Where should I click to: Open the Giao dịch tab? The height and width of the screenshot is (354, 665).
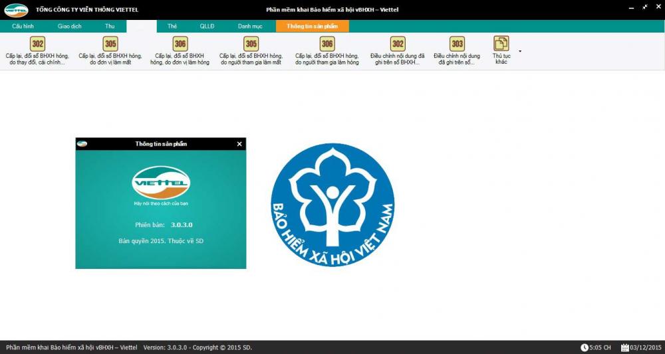click(x=69, y=26)
